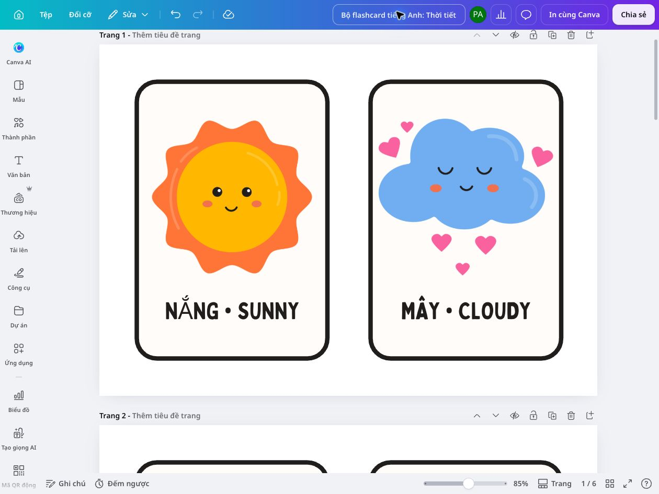Open the PA account avatar
This screenshot has width=659, height=494.
(478, 15)
